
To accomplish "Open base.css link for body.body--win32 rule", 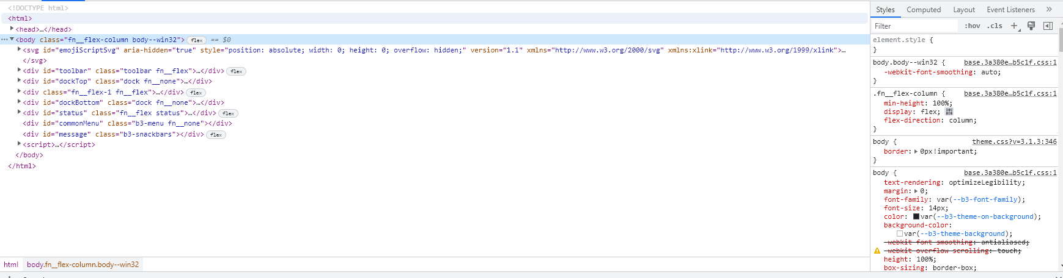I will tap(1010, 62).
